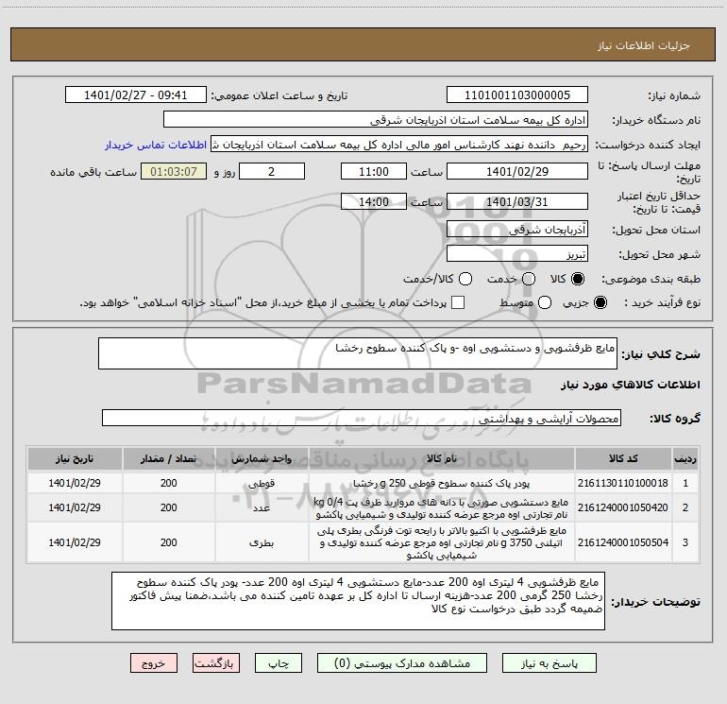The image size is (727, 704).
Task: Click the کد کالا column header
Action: 623,459
